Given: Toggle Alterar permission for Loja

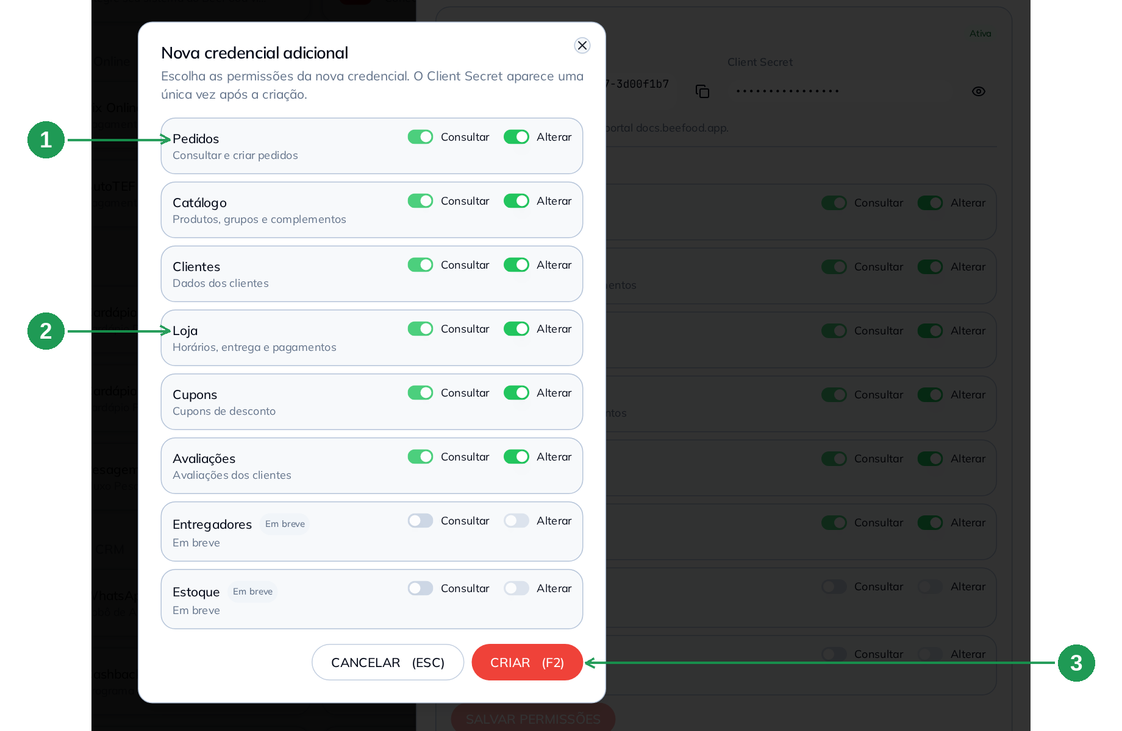Looking at the screenshot, I should (x=516, y=329).
